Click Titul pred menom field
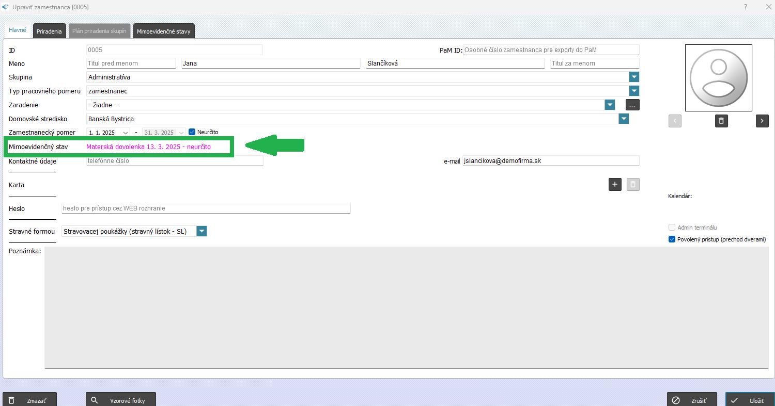The width and height of the screenshot is (775, 406). click(131, 63)
